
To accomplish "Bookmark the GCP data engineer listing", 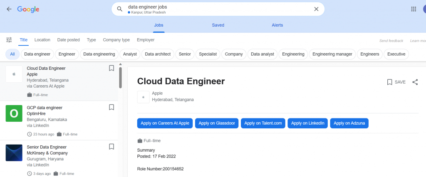I will (111, 107).
